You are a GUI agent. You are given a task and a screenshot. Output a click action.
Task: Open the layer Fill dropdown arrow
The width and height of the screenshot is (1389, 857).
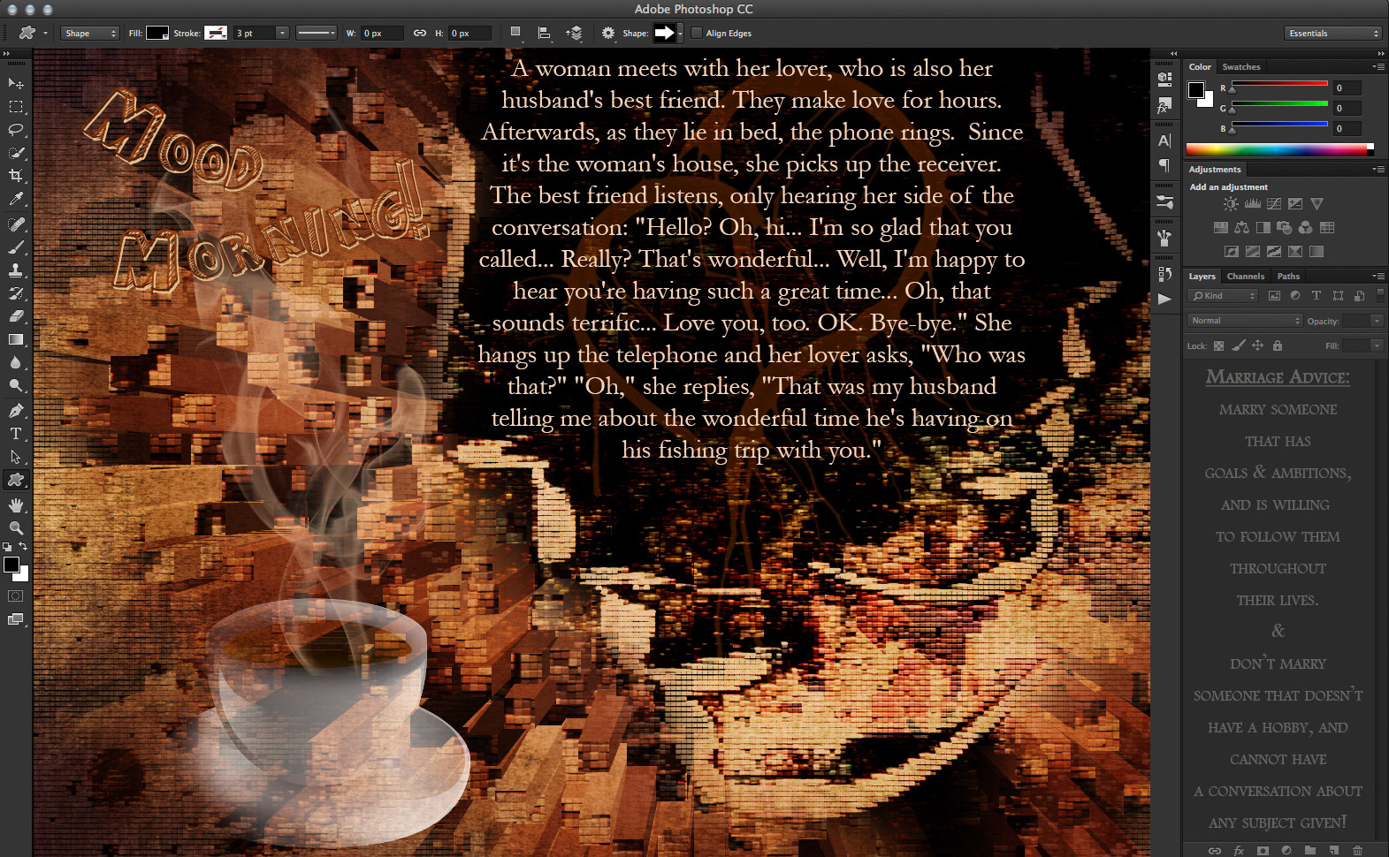1377,345
